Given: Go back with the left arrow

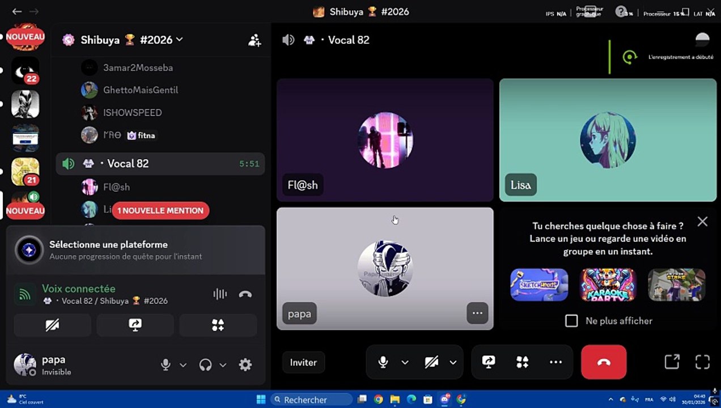Looking at the screenshot, I should [17, 11].
